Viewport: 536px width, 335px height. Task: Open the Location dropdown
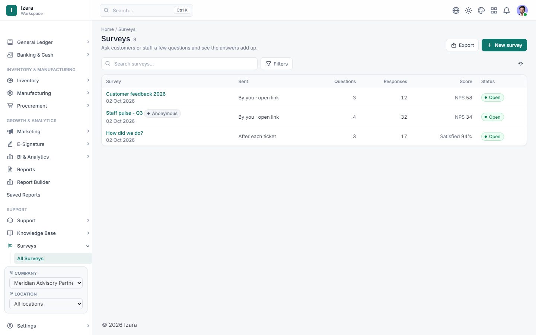click(x=46, y=304)
